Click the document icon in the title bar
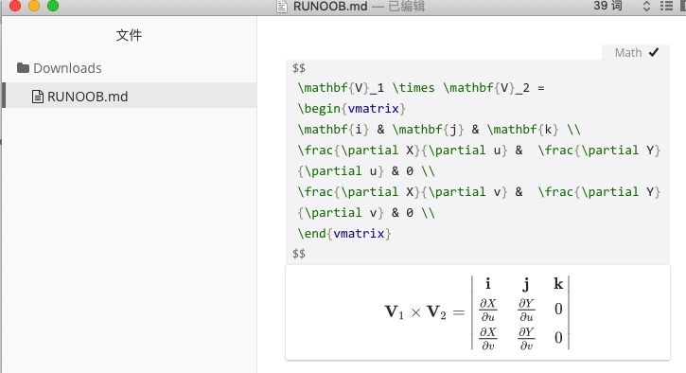Image resolution: width=686 pixels, height=373 pixels. pos(282,6)
